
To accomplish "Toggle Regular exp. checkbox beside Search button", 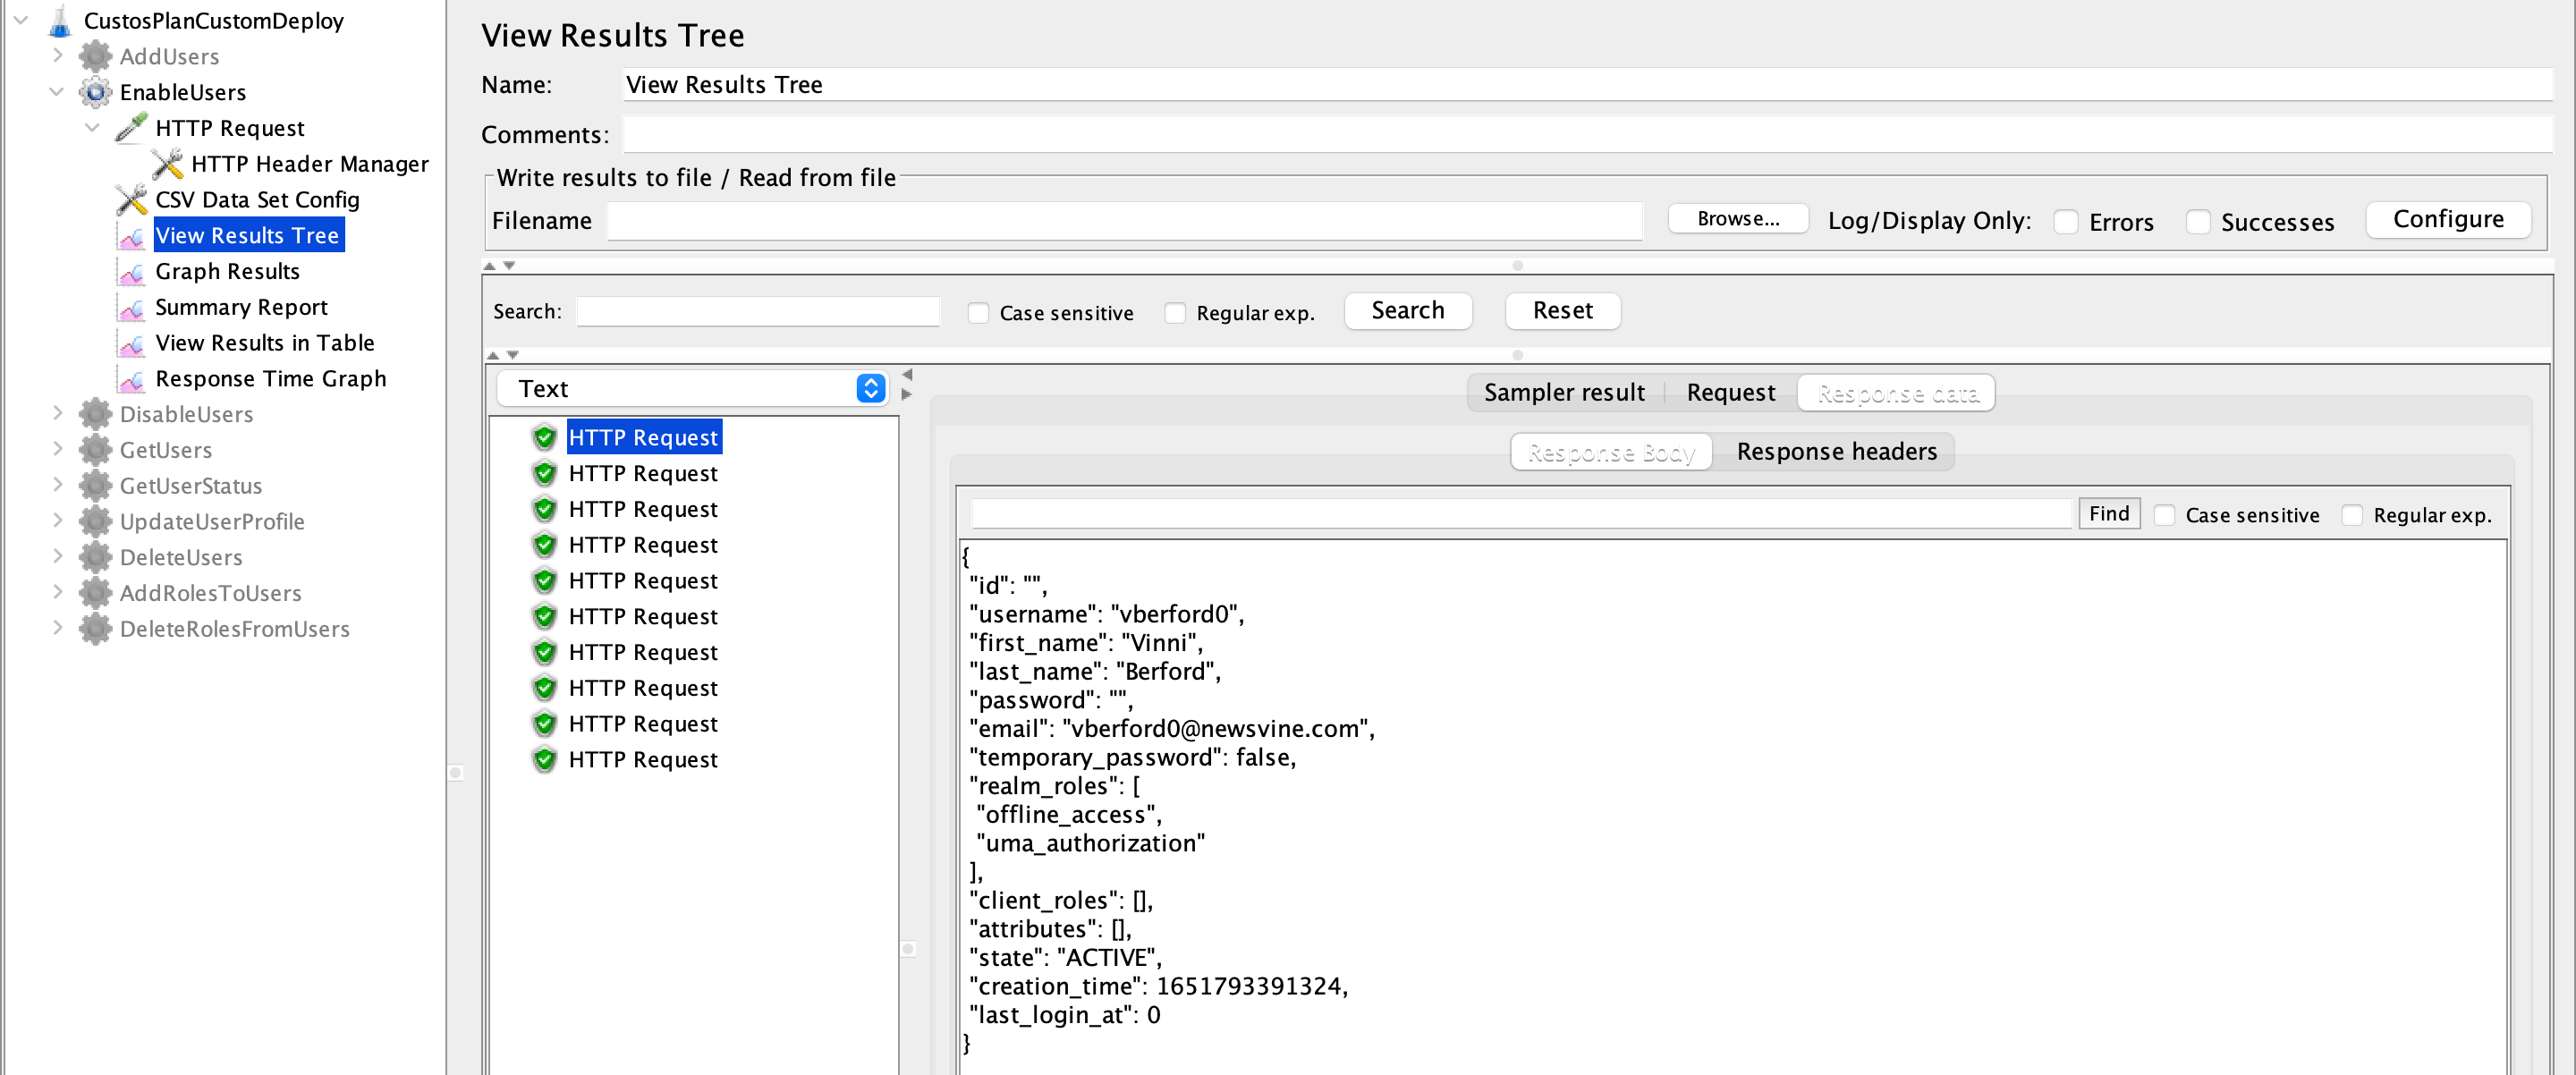I will click(1175, 313).
